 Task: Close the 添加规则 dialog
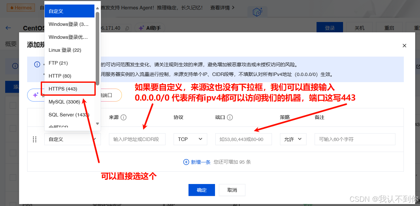(404, 46)
